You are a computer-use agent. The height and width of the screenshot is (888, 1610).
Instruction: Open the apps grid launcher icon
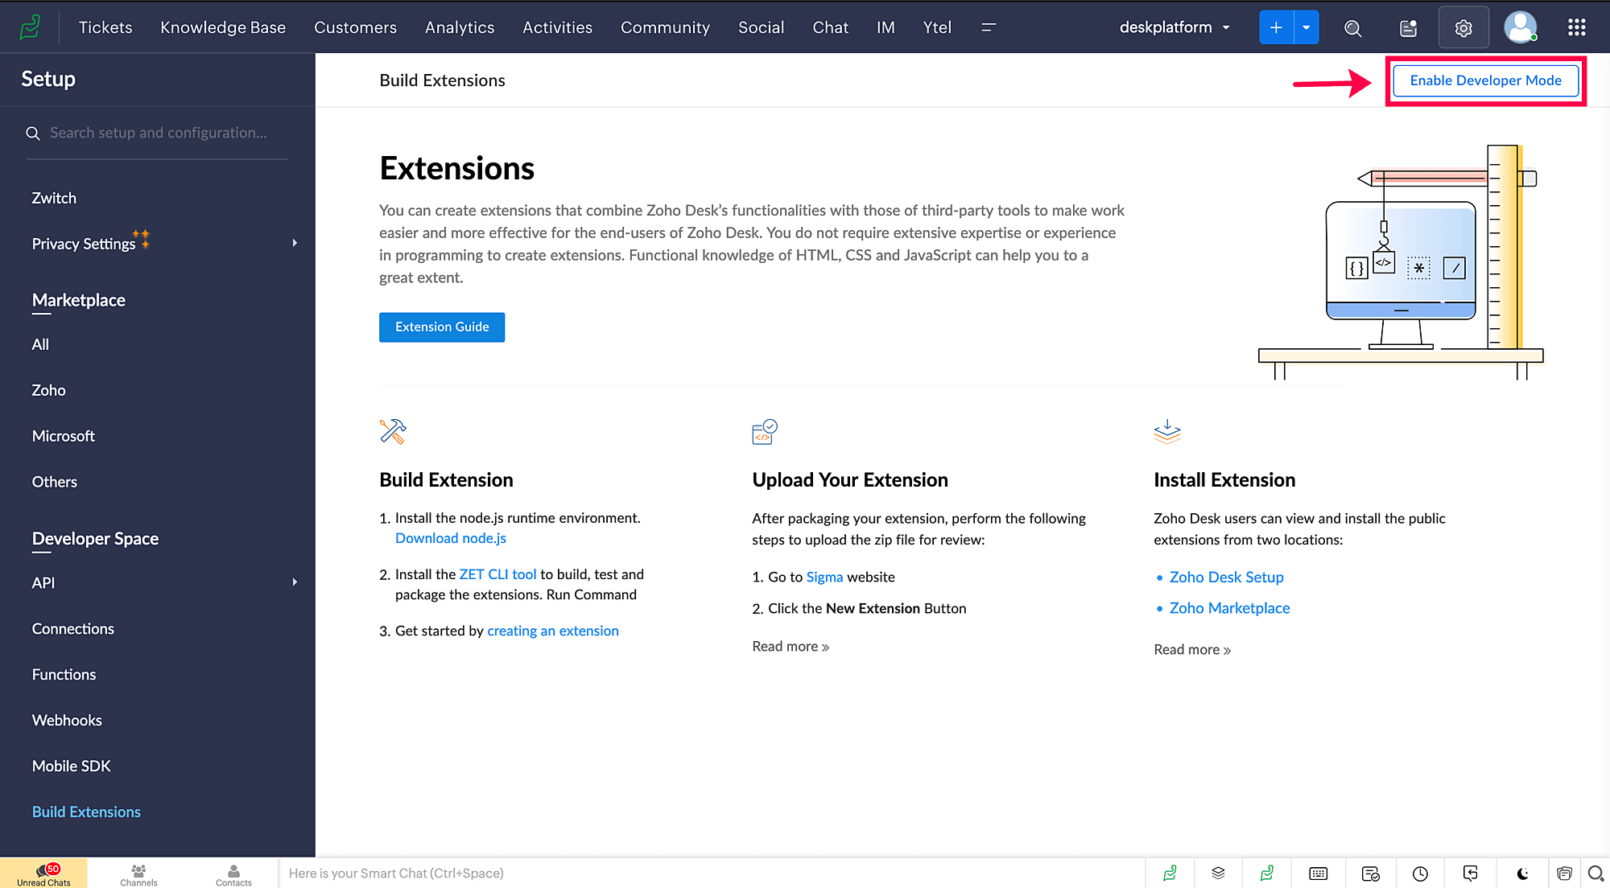[1576, 28]
